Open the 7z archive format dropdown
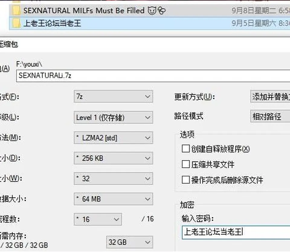Viewport: 290px width, 252px height. coord(113,97)
